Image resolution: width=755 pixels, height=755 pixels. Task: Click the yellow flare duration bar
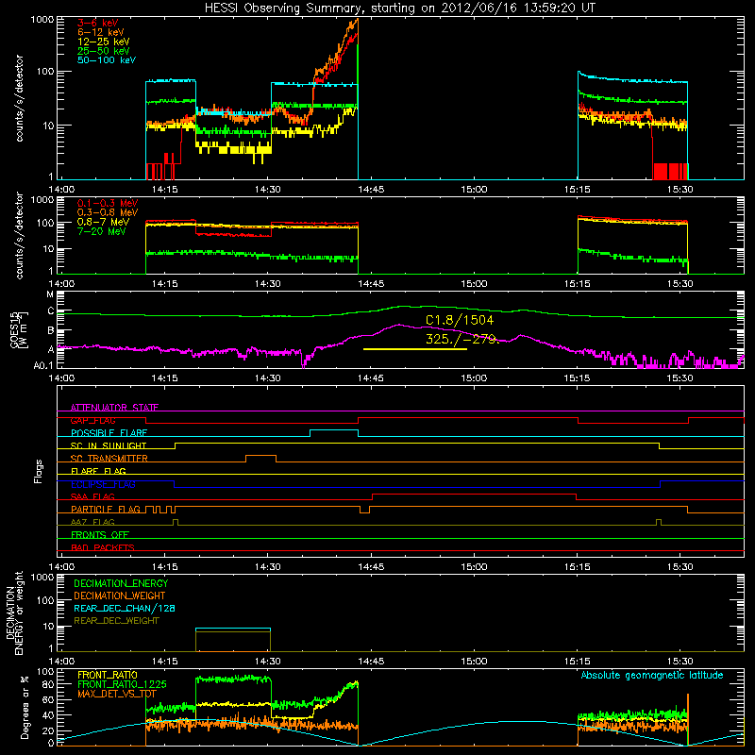click(415, 349)
